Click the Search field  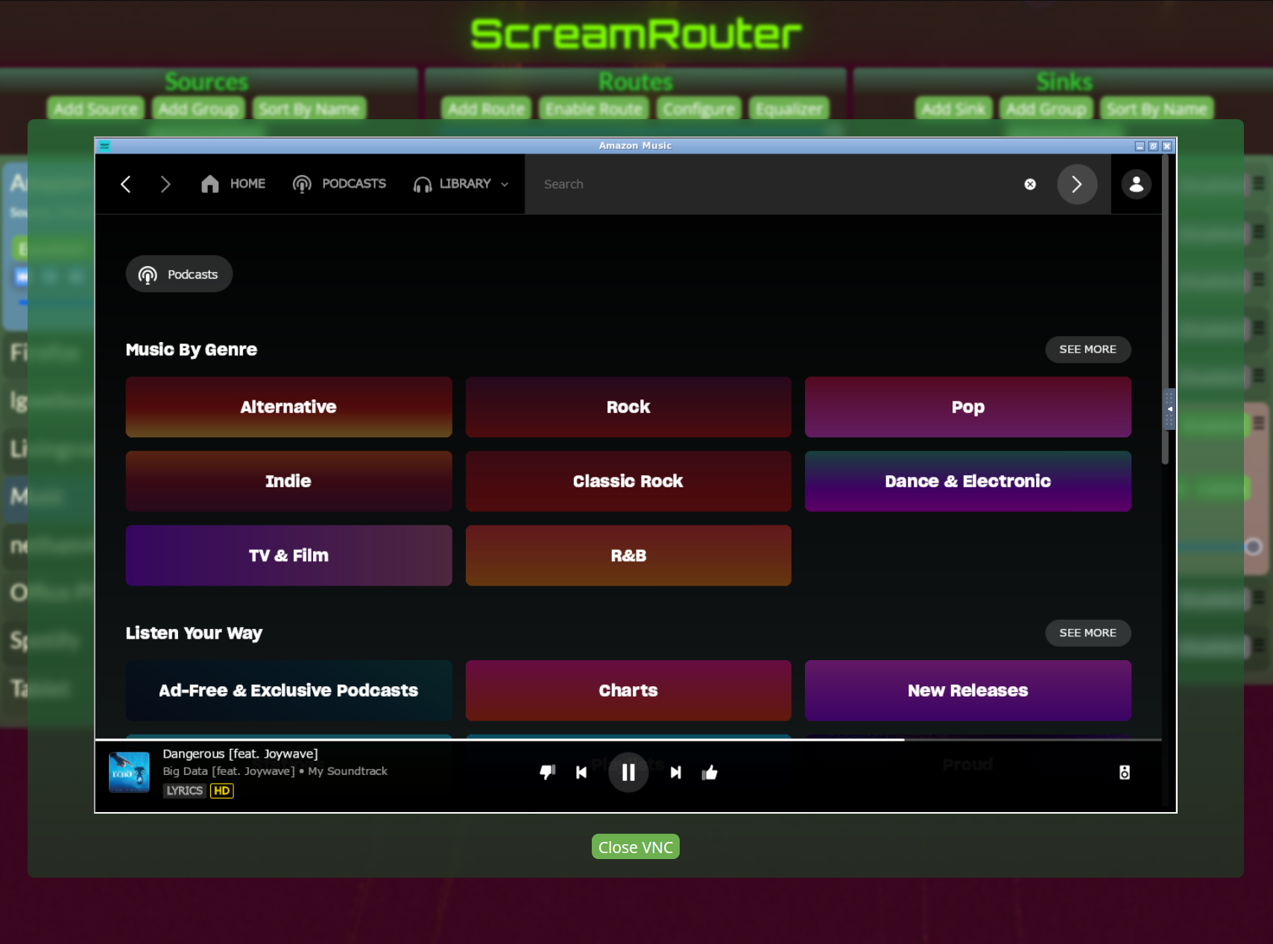click(775, 184)
